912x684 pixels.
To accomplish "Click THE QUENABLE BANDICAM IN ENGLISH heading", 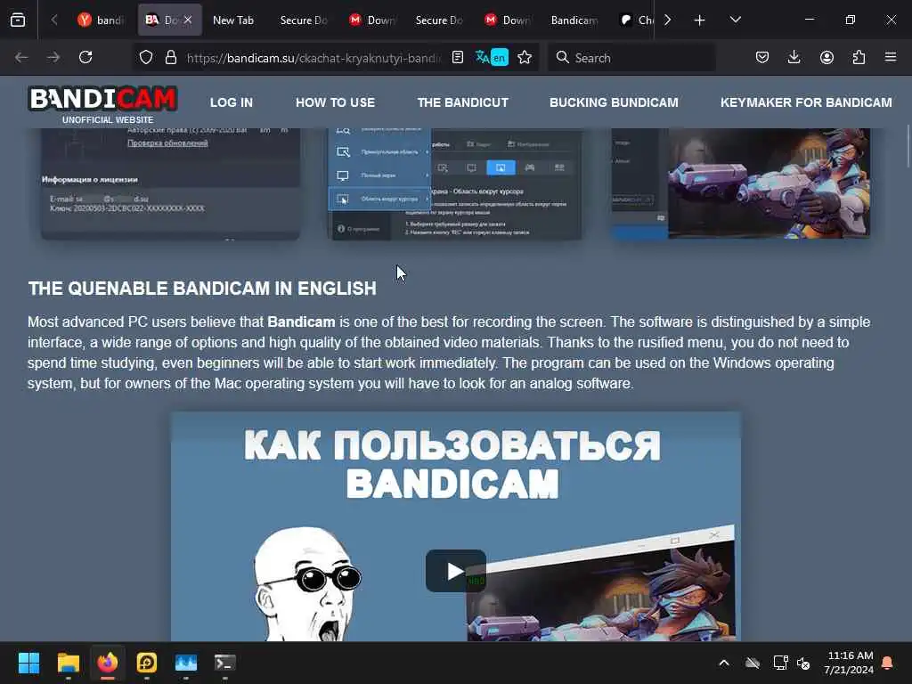I will coord(202,289).
